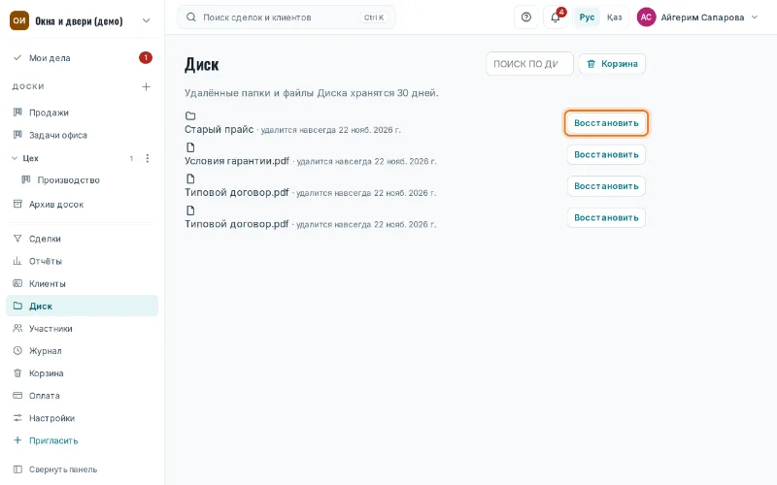Click the Отчёты chart icon
Image resolution: width=777 pixels, height=485 pixels.
[x=17, y=261]
